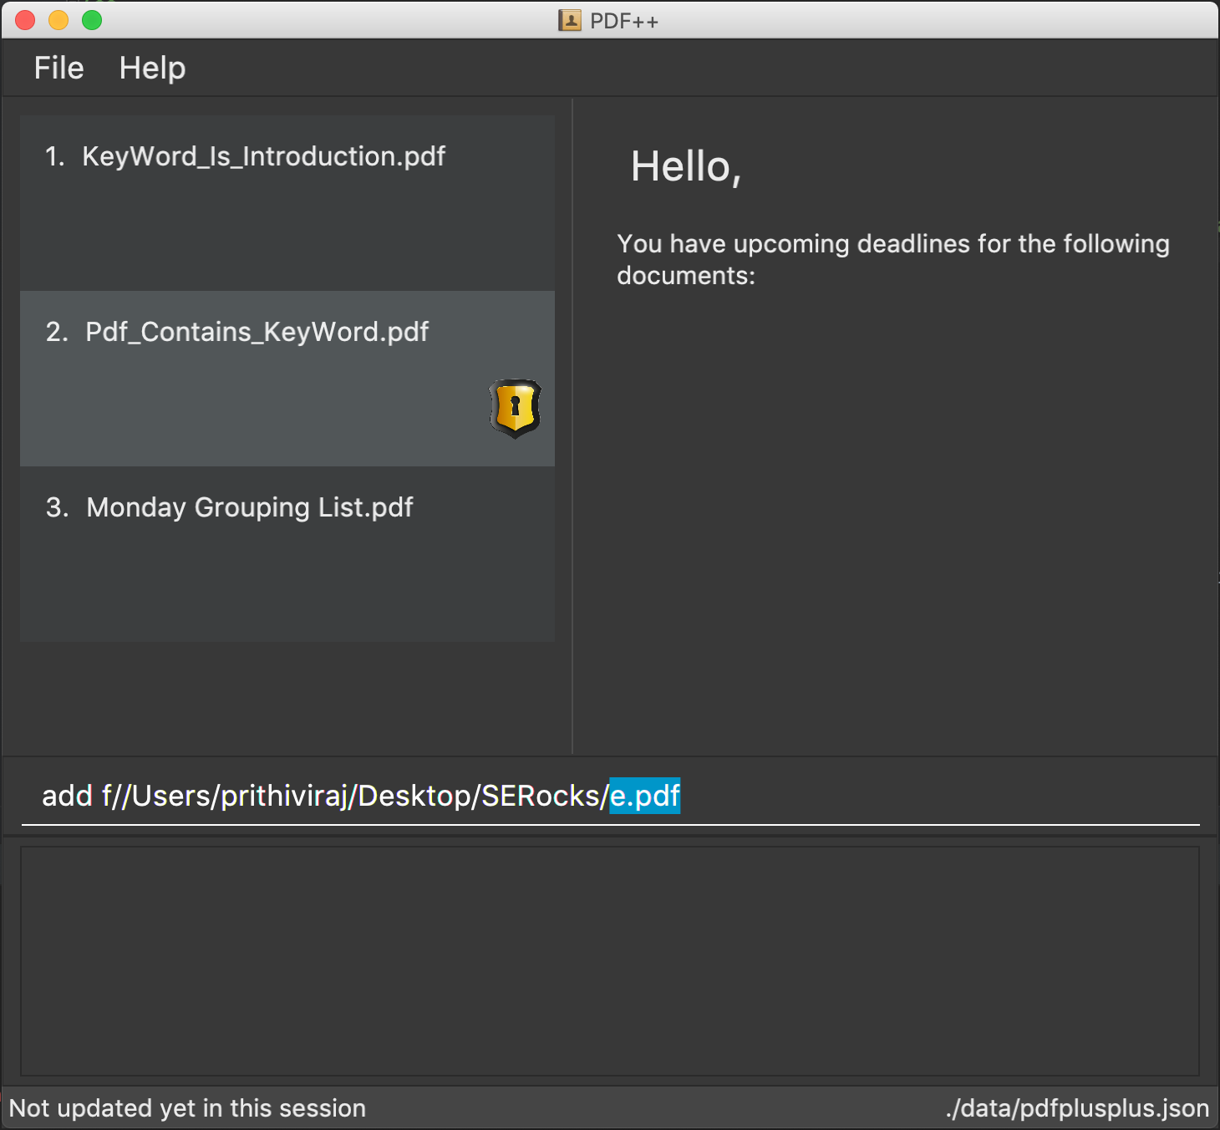Select Monday Grouping List.pdf entry
Screen dimensions: 1220x1130
[287, 554]
